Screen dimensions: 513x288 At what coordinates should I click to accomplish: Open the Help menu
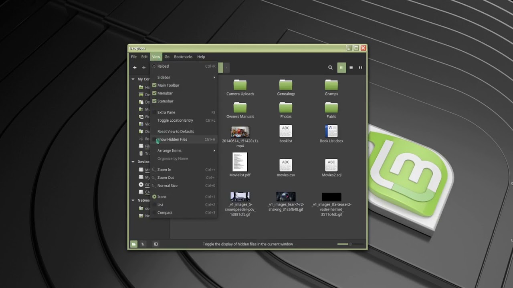pyautogui.click(x=201, y=57)
